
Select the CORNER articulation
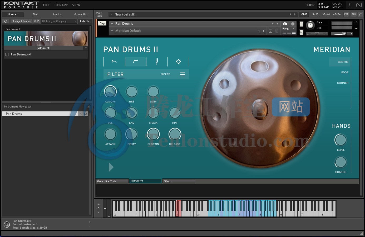click(343, 83)
